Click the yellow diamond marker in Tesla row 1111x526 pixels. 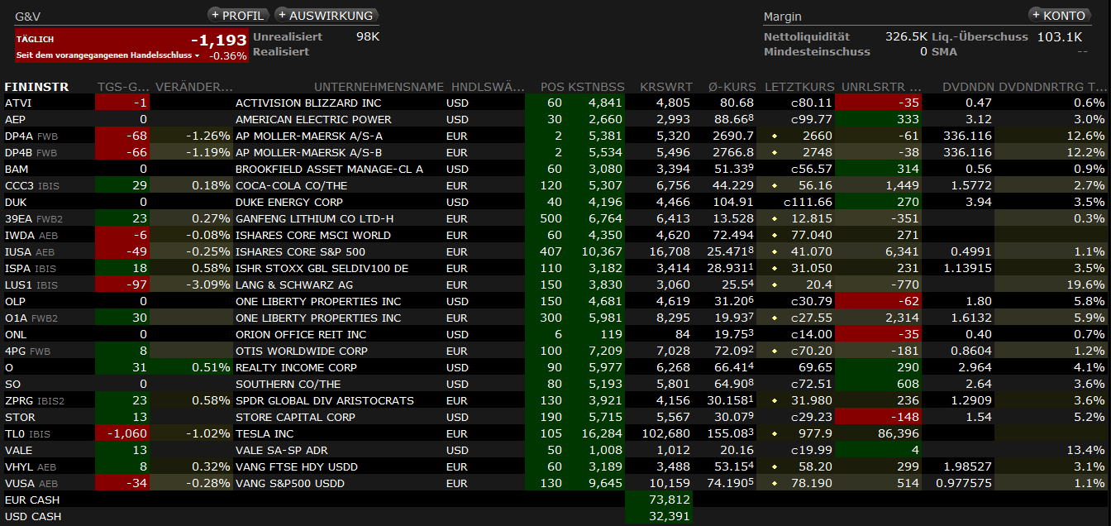775,433
